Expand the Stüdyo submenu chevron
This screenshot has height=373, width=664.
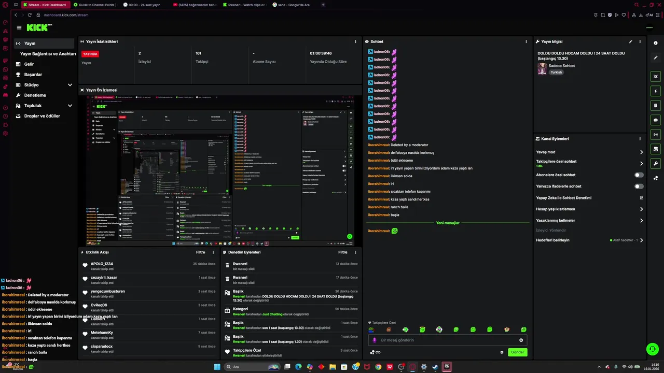tap(70, 85)
